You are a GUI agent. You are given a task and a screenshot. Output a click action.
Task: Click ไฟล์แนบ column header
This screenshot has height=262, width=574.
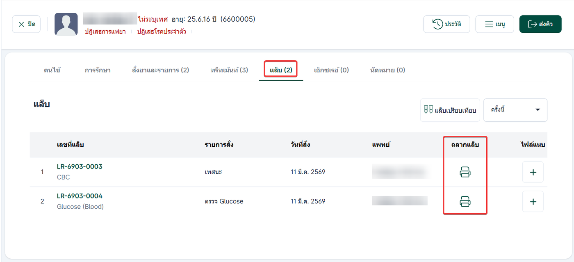532,145
